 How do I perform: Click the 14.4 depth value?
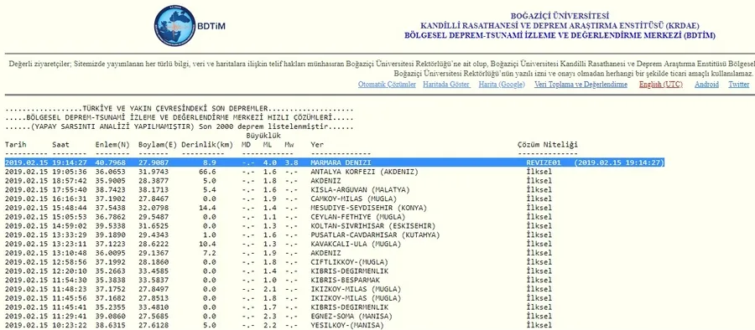click(208, 209)
